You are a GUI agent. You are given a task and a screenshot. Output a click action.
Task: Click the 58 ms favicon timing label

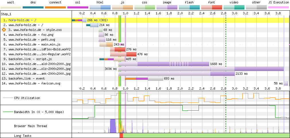(278, 84)
